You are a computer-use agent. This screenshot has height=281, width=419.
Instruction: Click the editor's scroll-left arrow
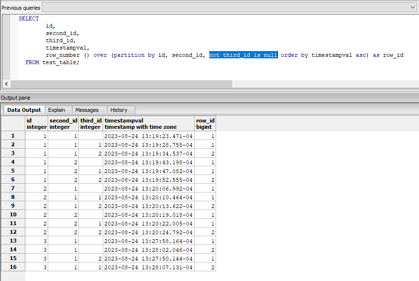tap(6, 84)
